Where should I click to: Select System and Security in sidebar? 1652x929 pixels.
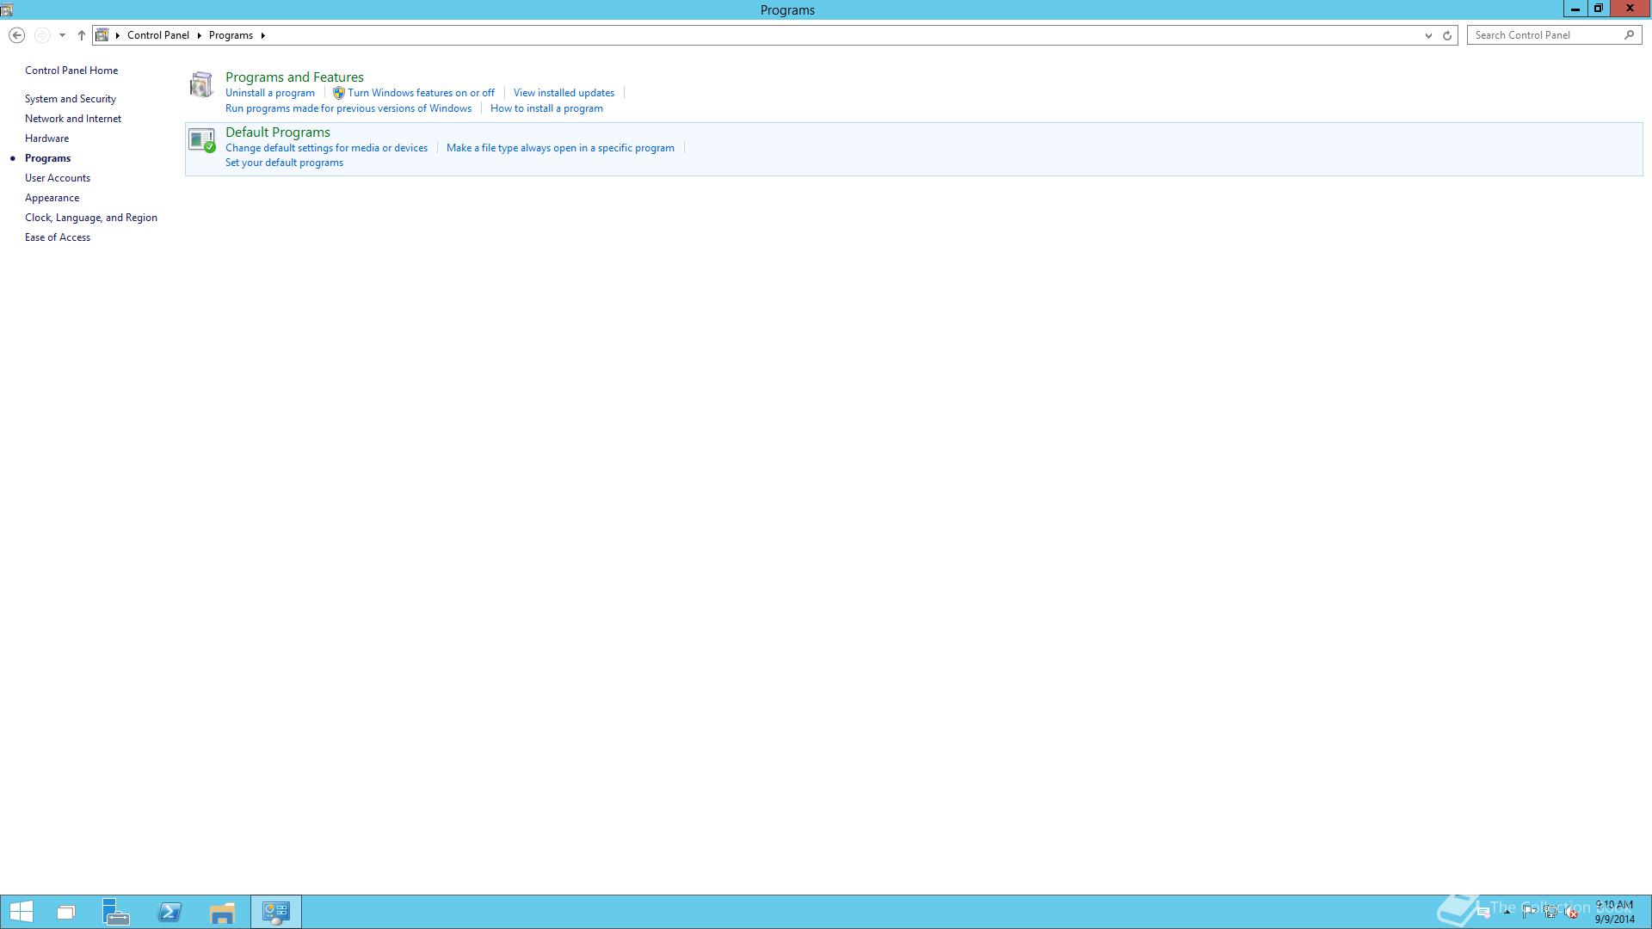tap(71, 99)
